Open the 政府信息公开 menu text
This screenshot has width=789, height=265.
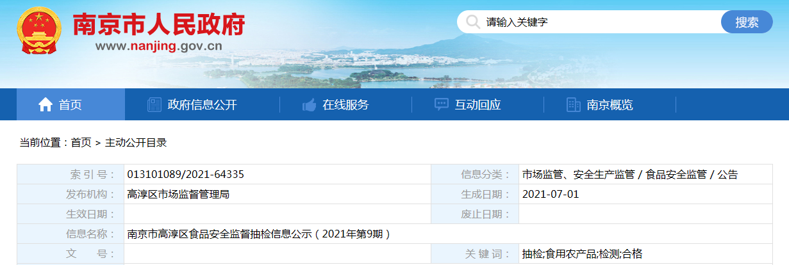tap(202, 105)
